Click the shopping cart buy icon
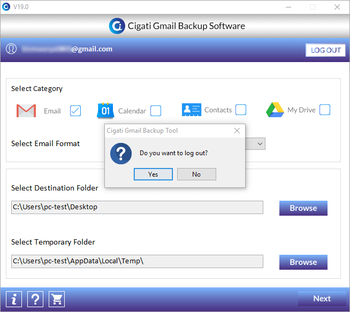350x312 pixels. (57, 299)
